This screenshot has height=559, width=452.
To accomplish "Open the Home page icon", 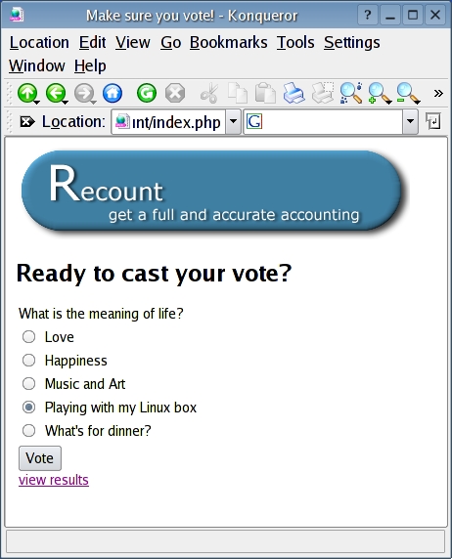I will pyautogui.click(x=113, y=93).
